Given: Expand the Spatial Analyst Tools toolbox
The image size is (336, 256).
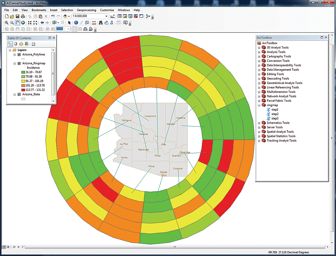Looking at the screenshot, I should point(259,132).
